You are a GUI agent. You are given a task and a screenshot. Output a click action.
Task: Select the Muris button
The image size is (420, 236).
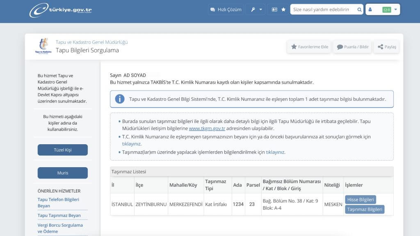coord(63,173)
